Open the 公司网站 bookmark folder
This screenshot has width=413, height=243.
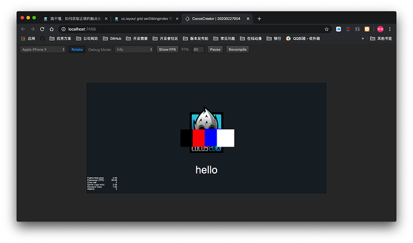coord(87,39)
